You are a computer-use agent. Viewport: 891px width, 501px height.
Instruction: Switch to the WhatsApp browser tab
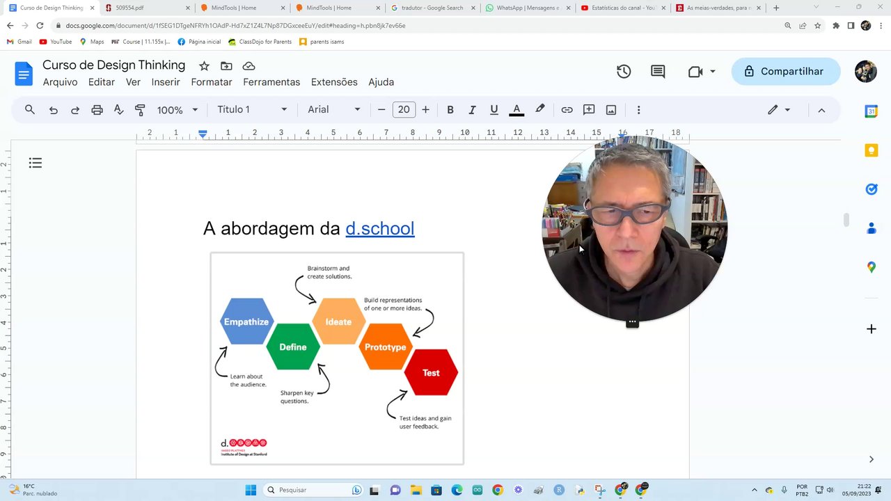(528, 8)
